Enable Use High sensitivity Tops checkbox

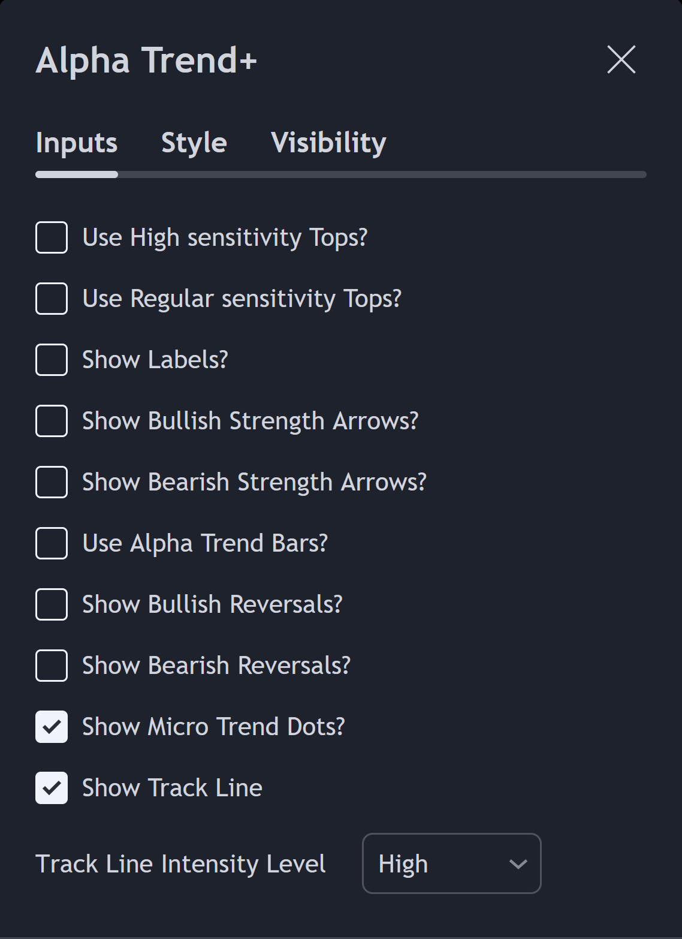[52, 237]
